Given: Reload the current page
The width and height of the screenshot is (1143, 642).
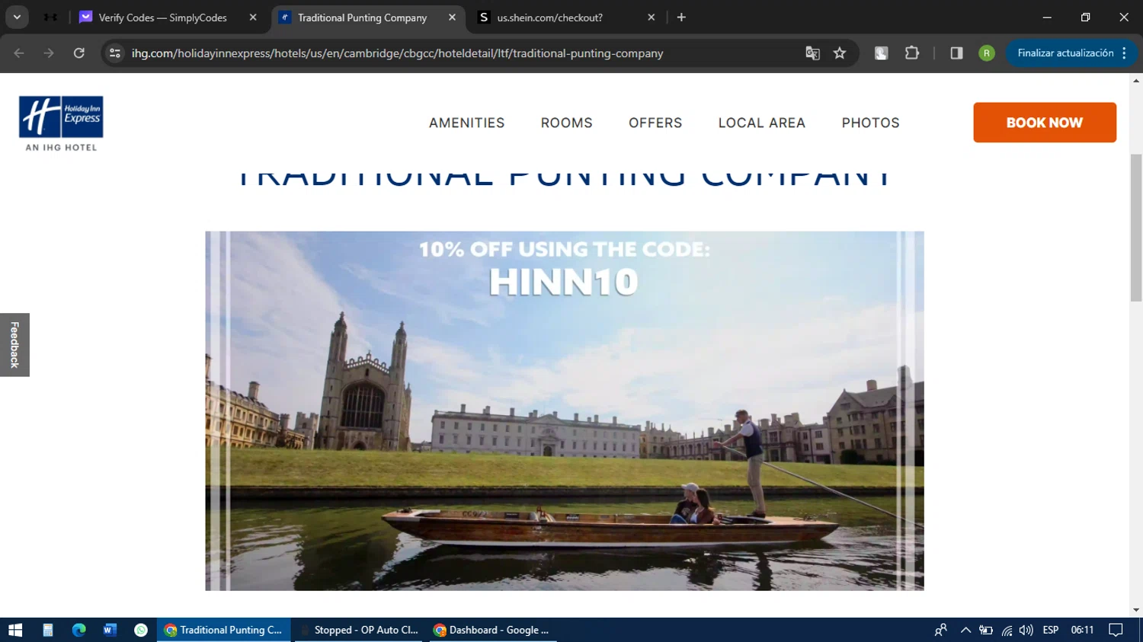Looking at the screenshot, I should coord(79,53).
